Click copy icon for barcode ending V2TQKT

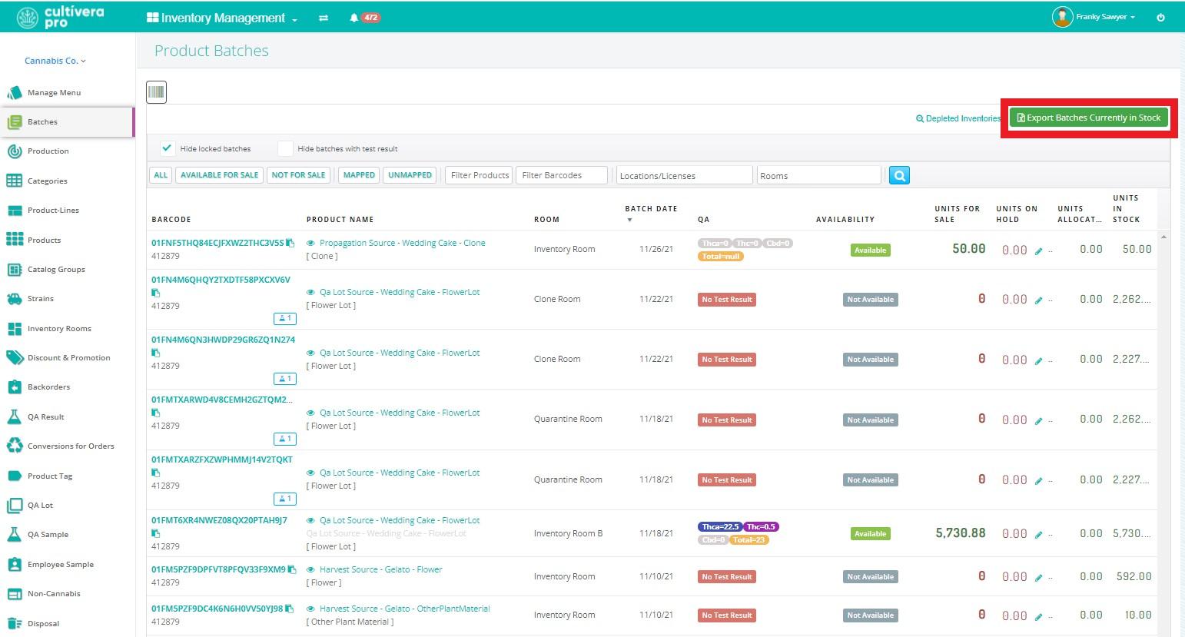coord(155,473)
